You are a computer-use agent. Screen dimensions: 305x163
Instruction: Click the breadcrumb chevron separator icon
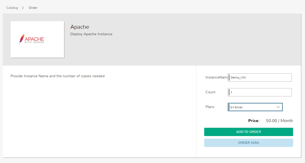23,8
